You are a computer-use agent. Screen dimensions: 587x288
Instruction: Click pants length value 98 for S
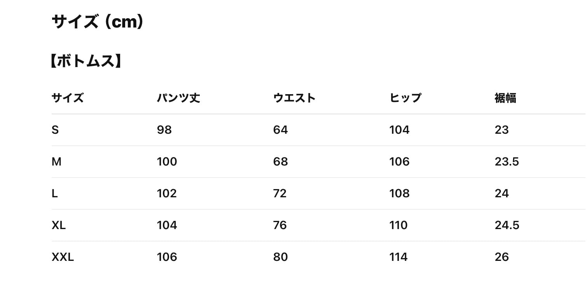164,130
